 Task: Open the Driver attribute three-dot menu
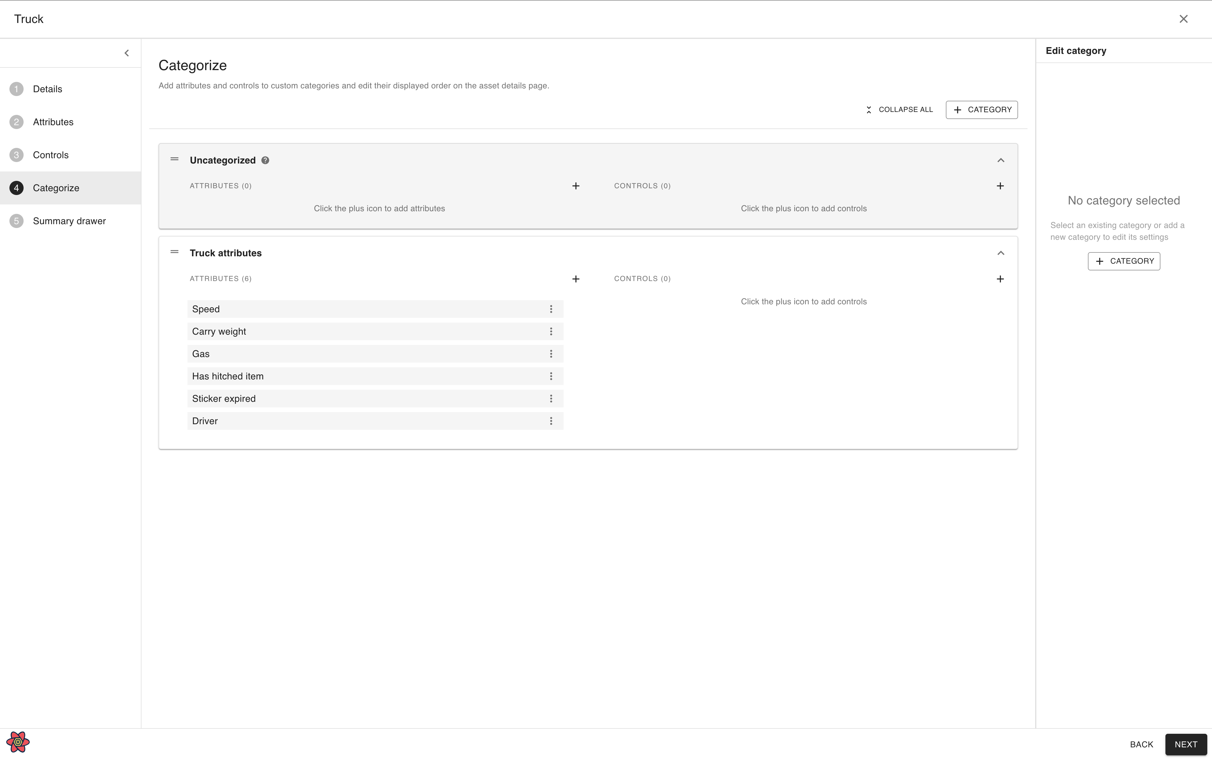(x=551, y=421)
